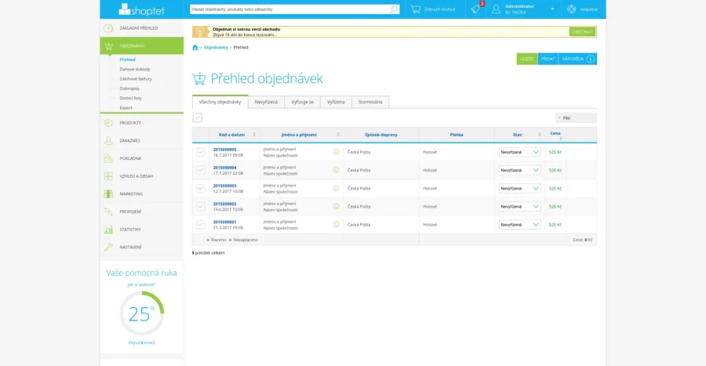Click the 25% progress circle

[141, 313]
